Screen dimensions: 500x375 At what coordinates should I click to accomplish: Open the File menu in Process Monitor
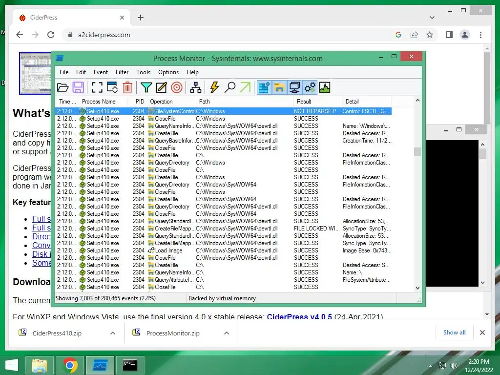(x=64, y=72)
